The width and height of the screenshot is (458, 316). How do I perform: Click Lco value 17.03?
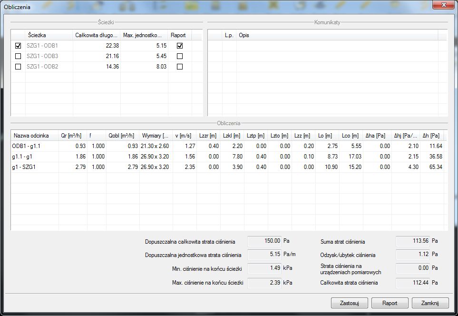(355, 157)
